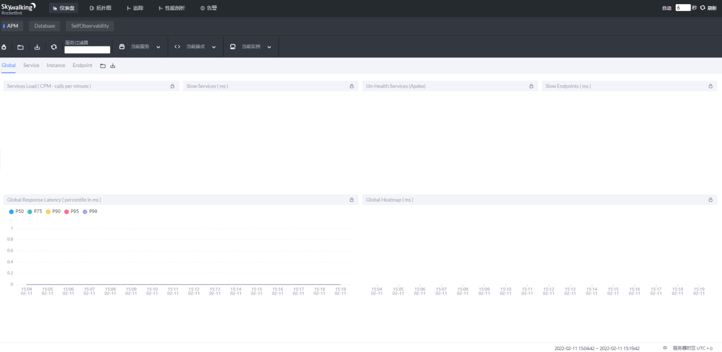The image size is (722, 352).
Task: Click 'Un-Health Services (Apdex)' panel title
Action: click(396, 86)
